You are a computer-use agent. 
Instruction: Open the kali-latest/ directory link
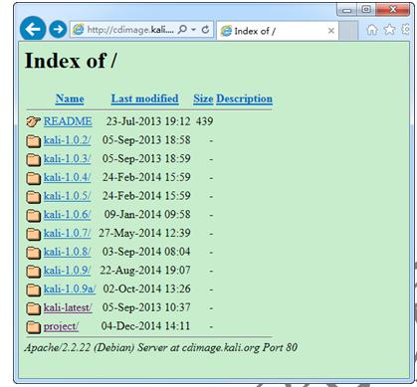tap(68, 307)
